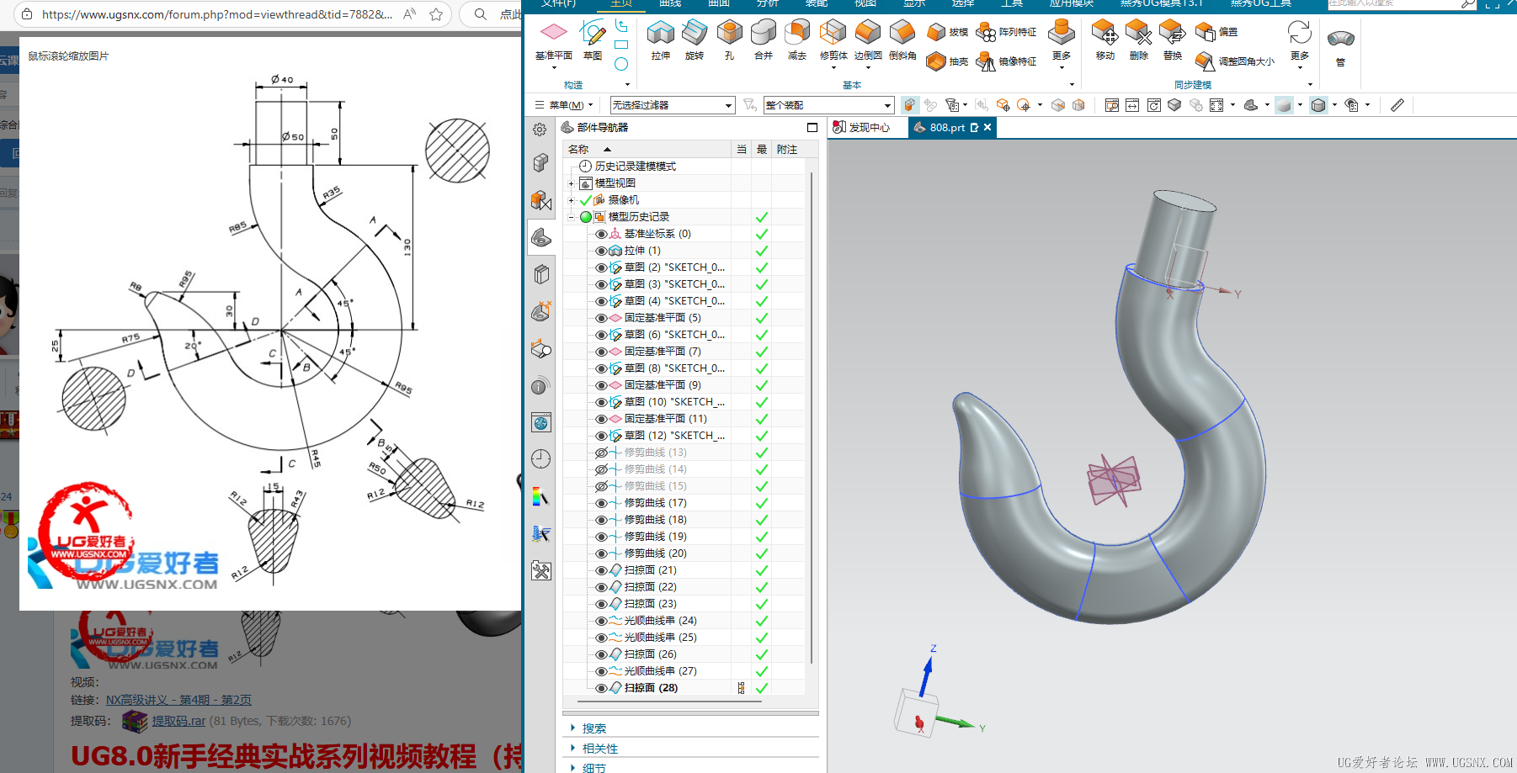
Task: Toggle visibility of 光顺曲线串 (24)
Action: (601, 621)
